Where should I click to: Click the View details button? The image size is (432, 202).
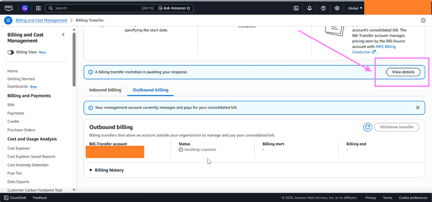pos(403,72)
